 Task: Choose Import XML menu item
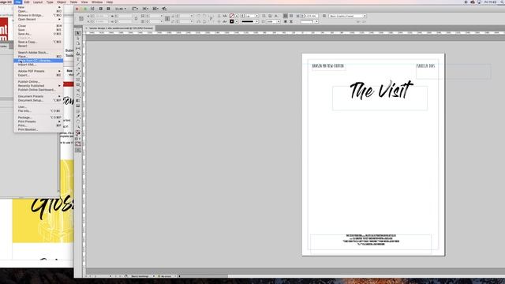39,65
